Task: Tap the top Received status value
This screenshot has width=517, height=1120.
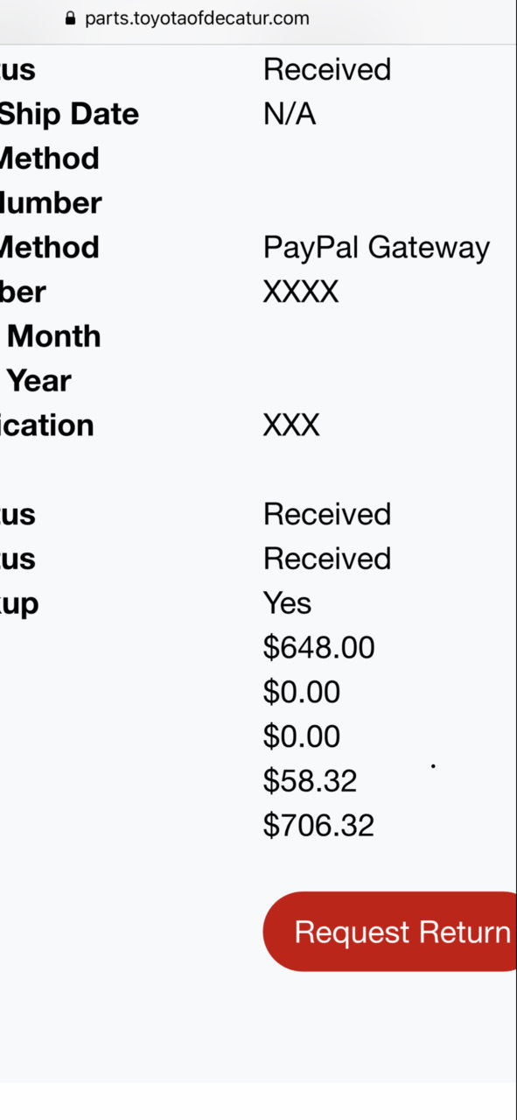Action: tap(327, 69)
